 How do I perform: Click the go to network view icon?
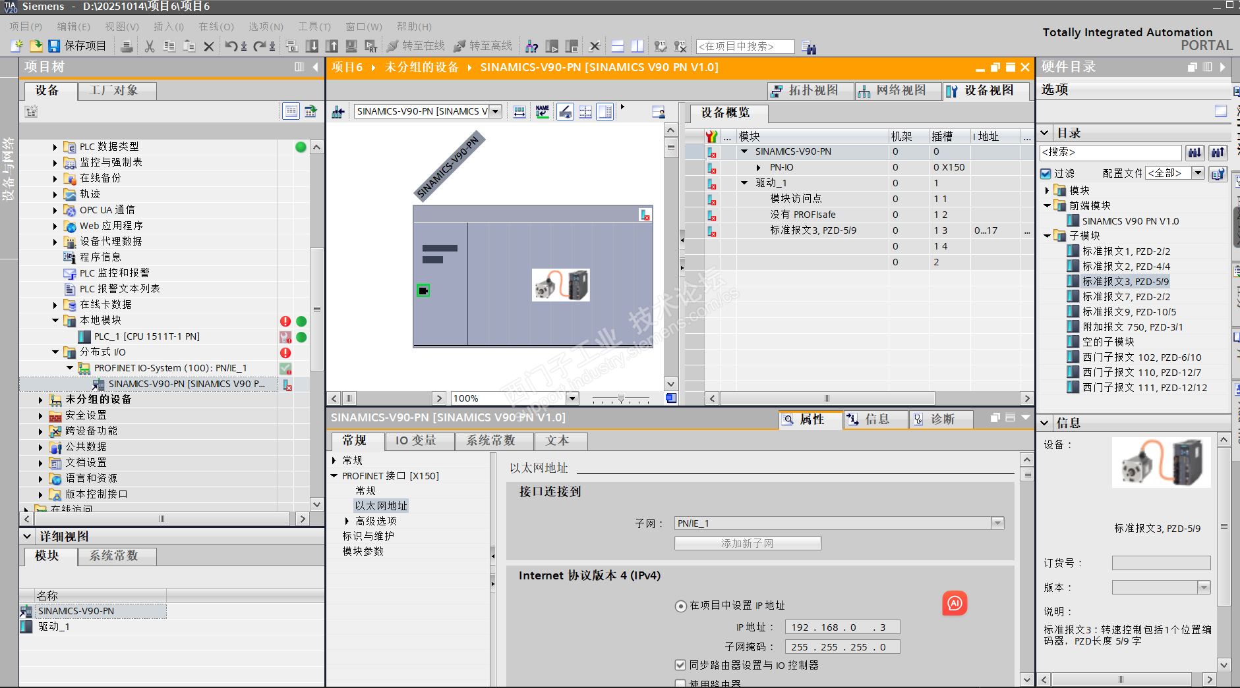(x=338, y=112)
